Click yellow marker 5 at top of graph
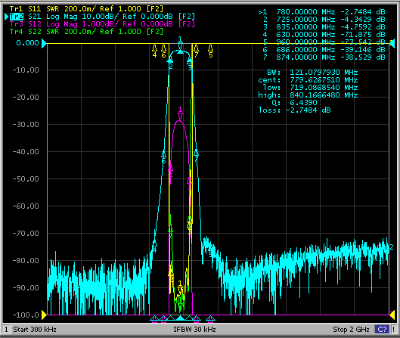The width and height of the screenshot is (400, 338). [210, 51]
